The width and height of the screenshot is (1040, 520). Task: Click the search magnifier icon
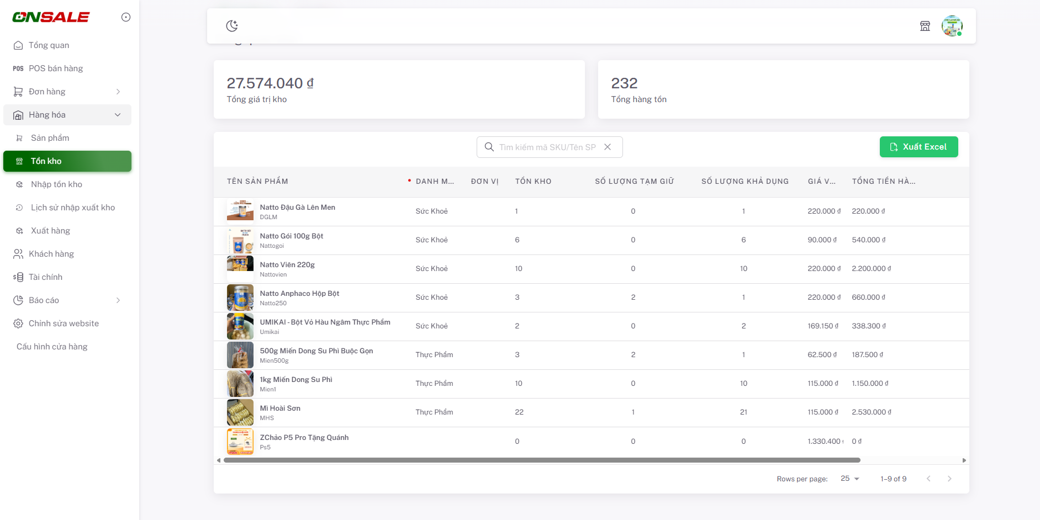coord(489,147)
